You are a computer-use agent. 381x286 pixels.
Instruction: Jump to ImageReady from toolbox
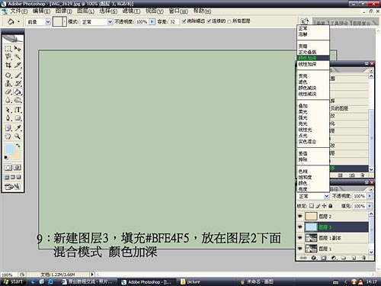coord(12,187)
